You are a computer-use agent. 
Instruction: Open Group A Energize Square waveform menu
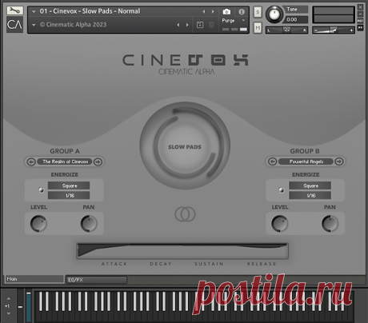(69, 185)
